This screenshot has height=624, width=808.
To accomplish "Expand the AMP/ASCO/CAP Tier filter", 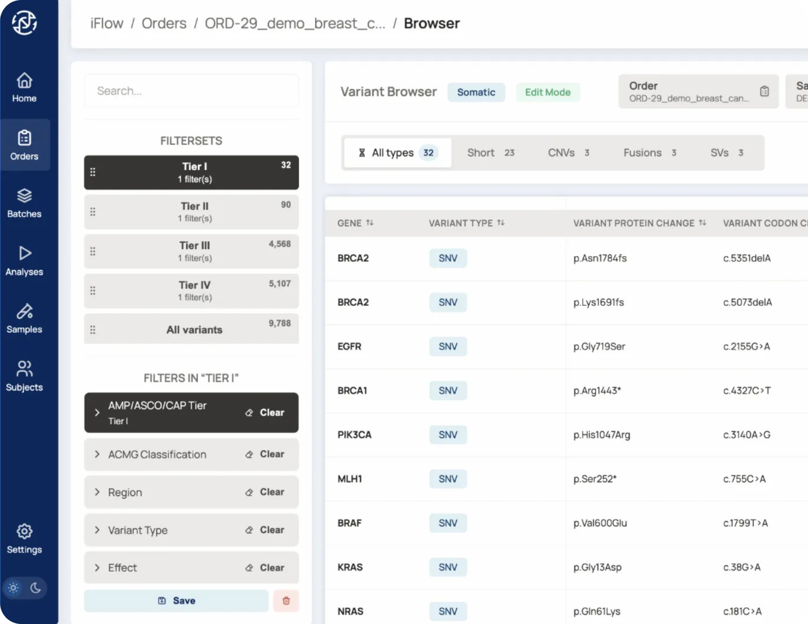I will click(97, 412).
